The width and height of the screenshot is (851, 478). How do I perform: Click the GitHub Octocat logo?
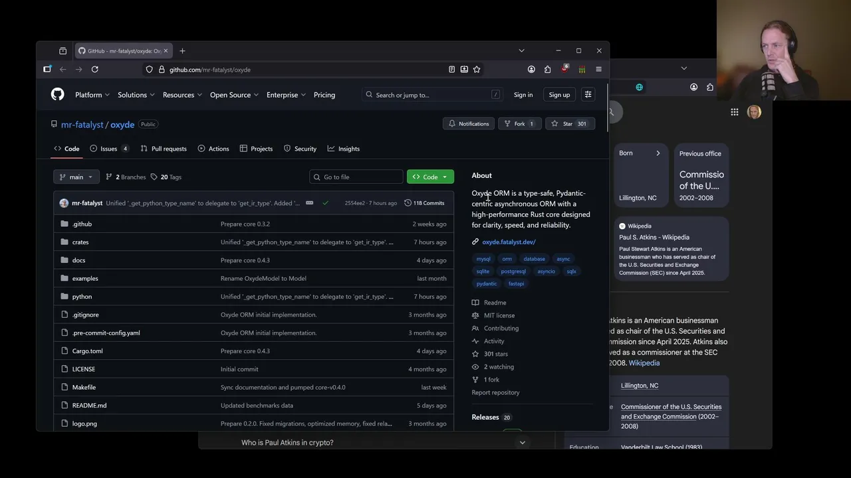tap(58, 94)
